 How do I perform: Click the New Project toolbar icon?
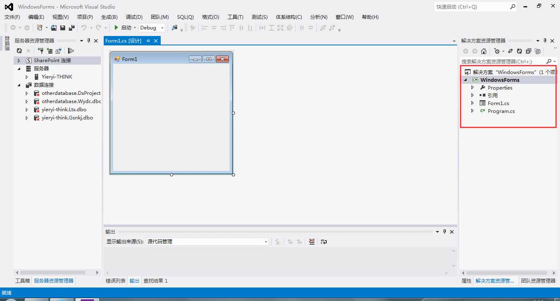pyautogui.click(x=39, y=28)
